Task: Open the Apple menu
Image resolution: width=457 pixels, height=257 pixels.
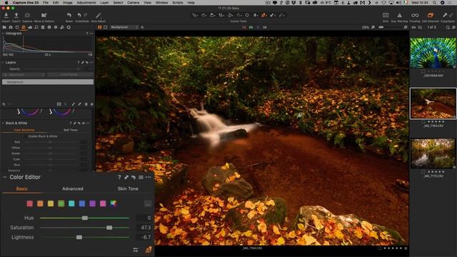Action: click(6, 2)
